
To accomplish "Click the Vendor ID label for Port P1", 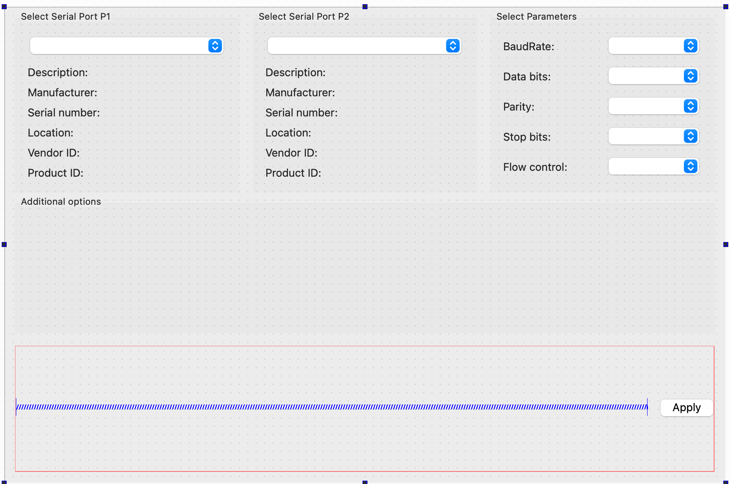I will click(x=53, y=153).
